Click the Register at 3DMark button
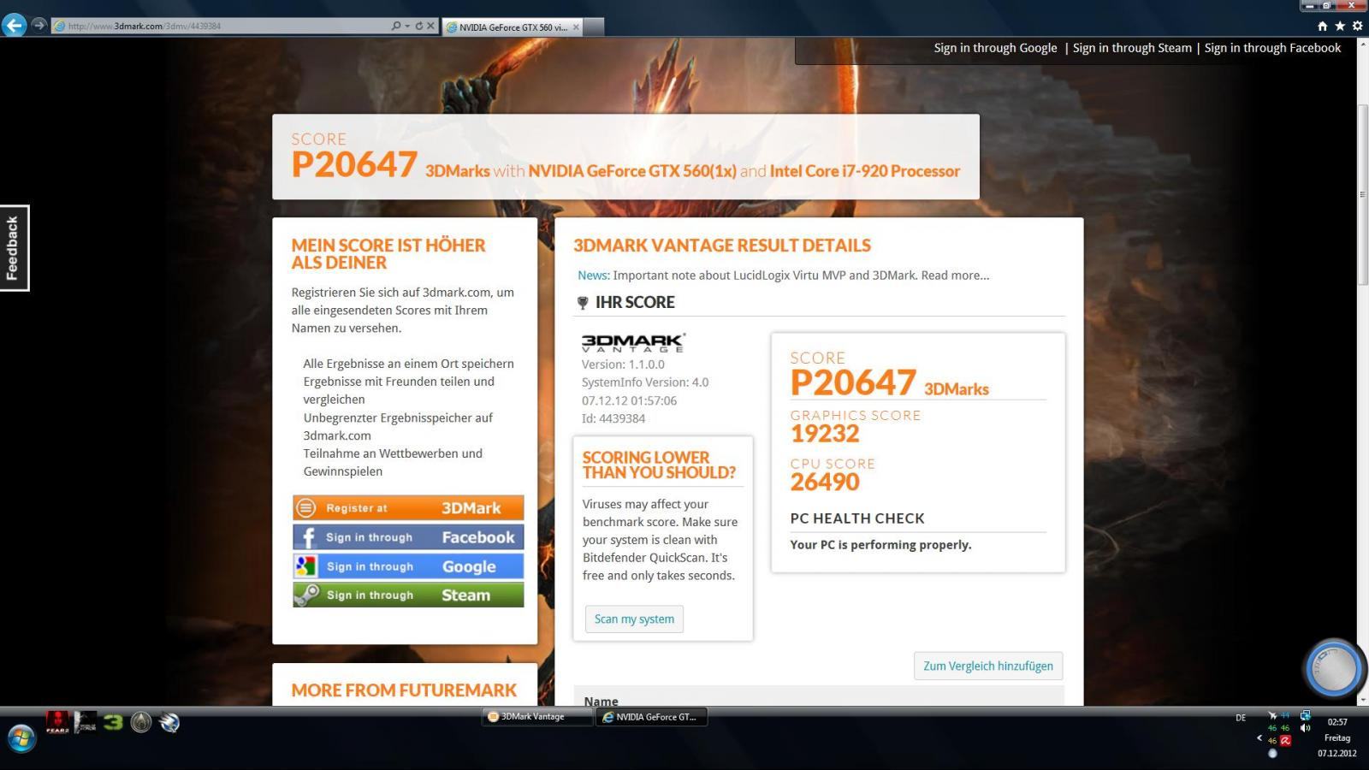1369x770 pixels. click(408, 508)
